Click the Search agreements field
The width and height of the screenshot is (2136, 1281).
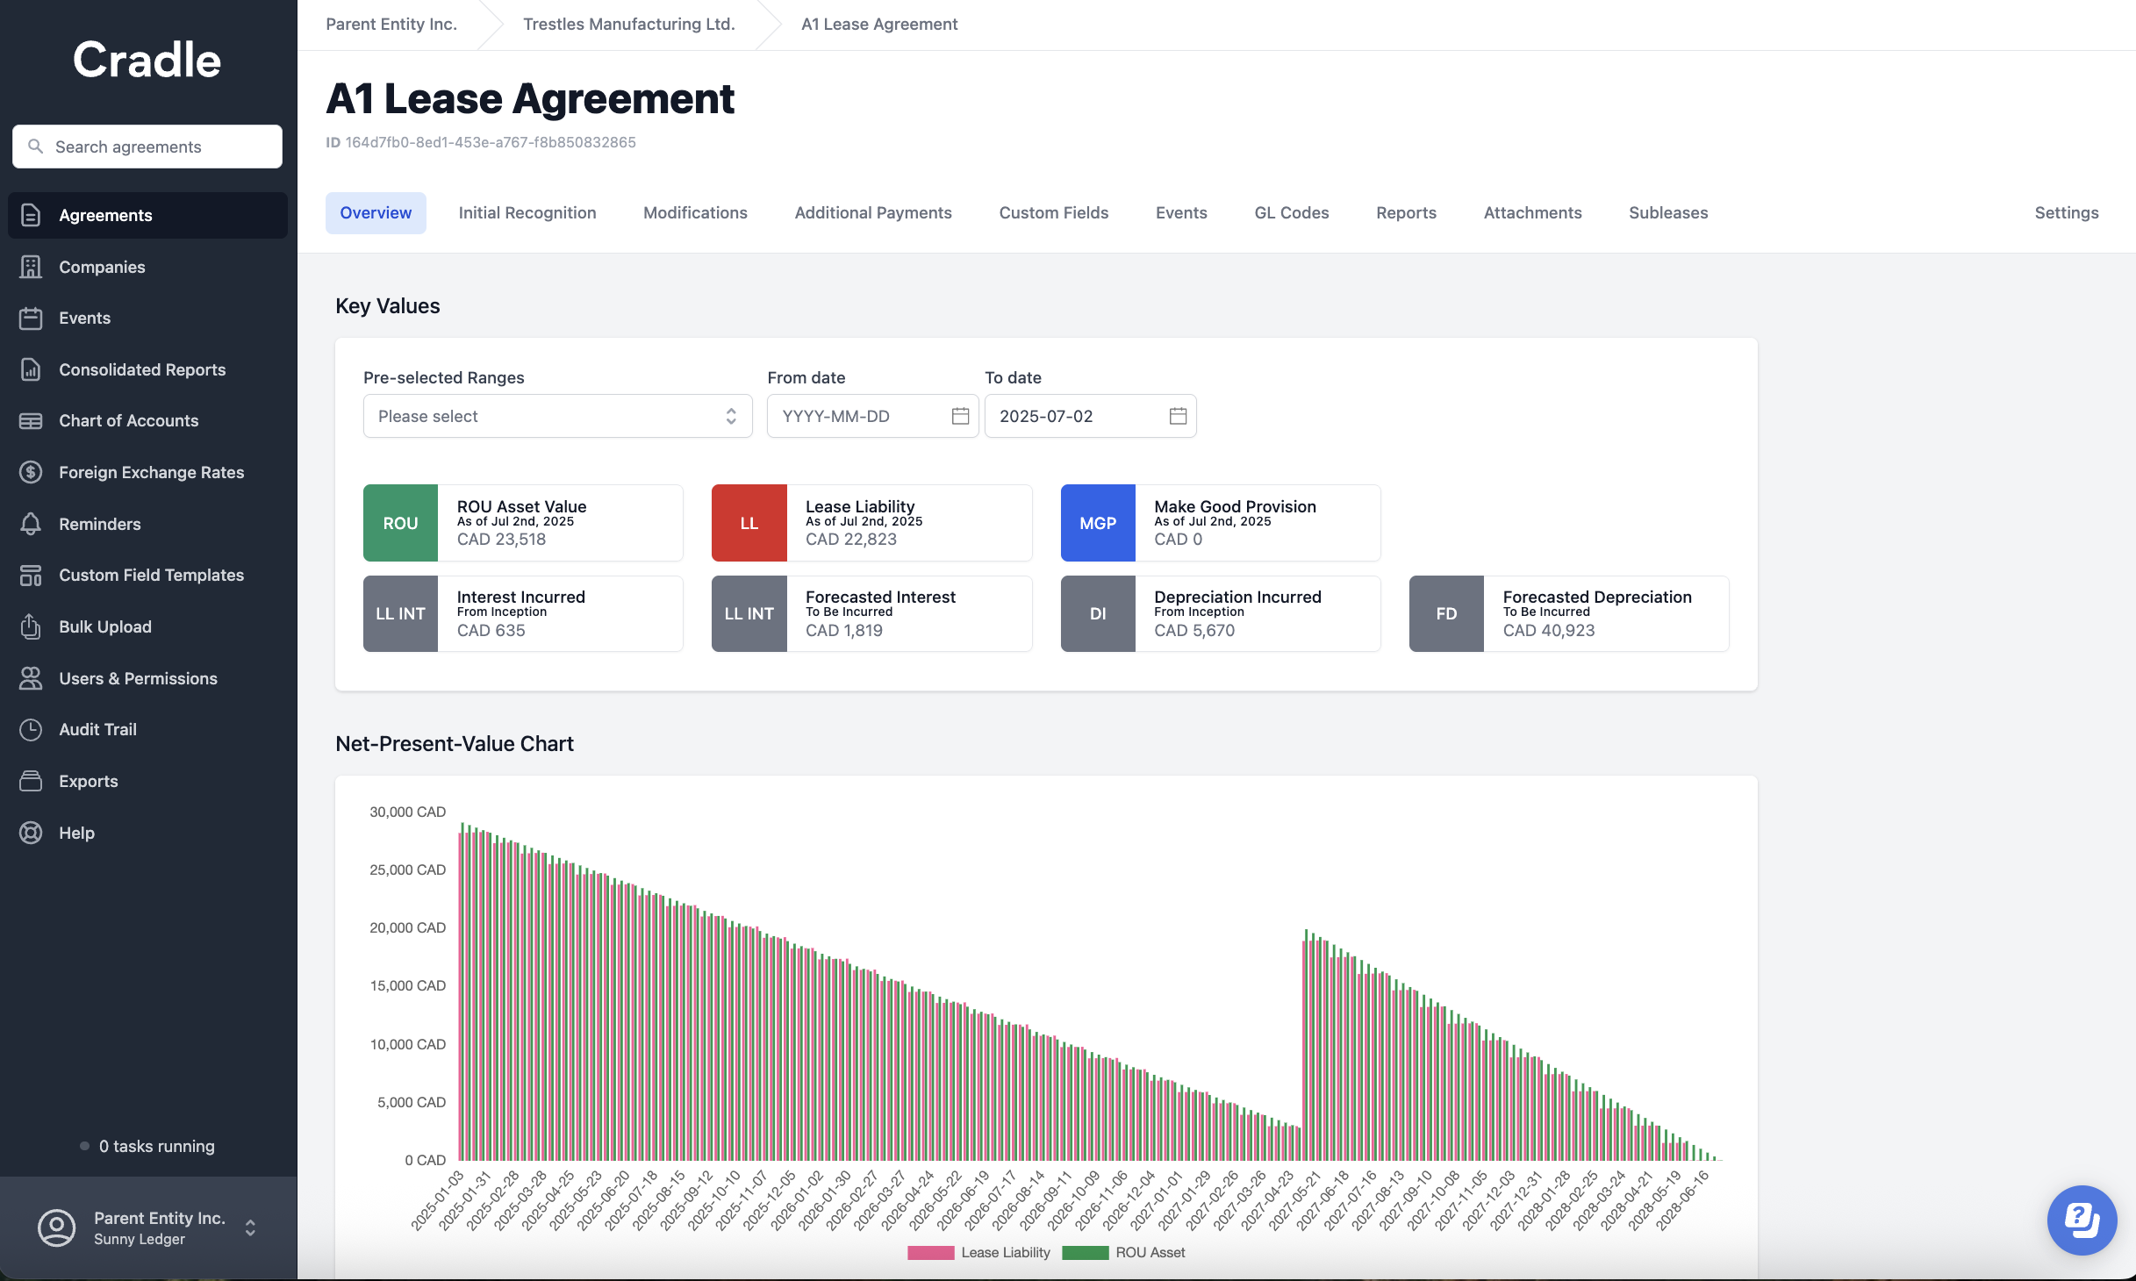point(147,147)
